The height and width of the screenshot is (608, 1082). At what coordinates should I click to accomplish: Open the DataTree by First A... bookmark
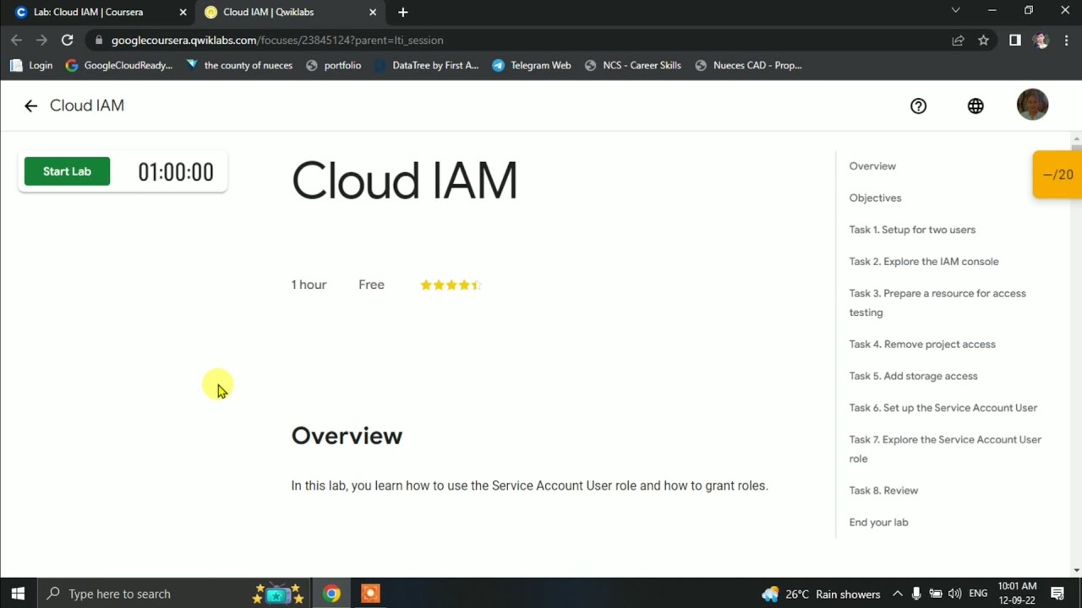(427, 65)
